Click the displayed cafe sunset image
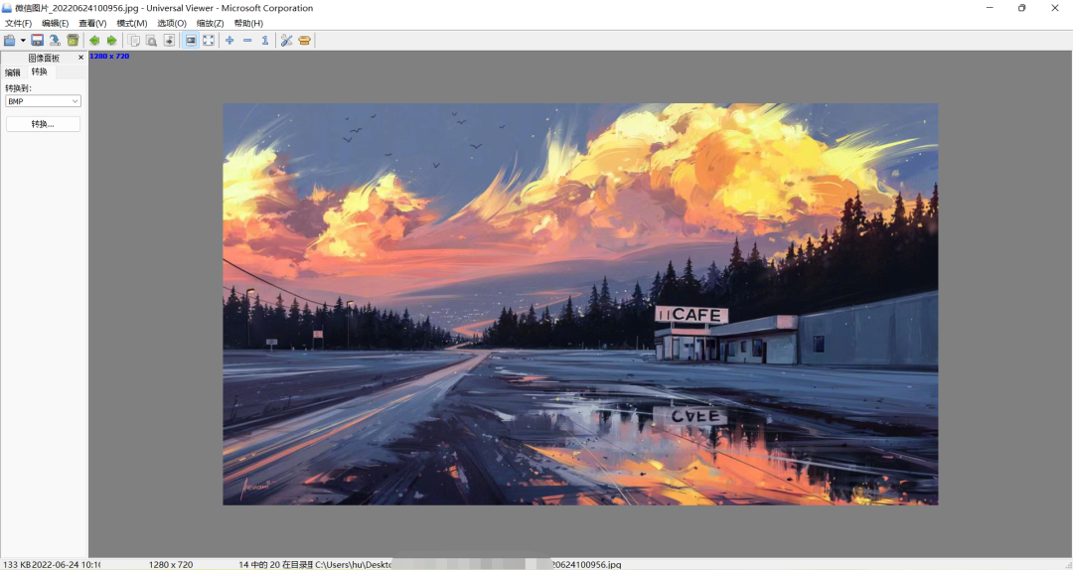 (580, 304)
